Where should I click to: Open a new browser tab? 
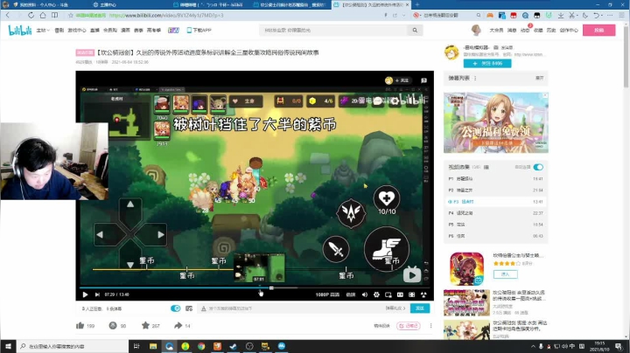pos(417,5)
